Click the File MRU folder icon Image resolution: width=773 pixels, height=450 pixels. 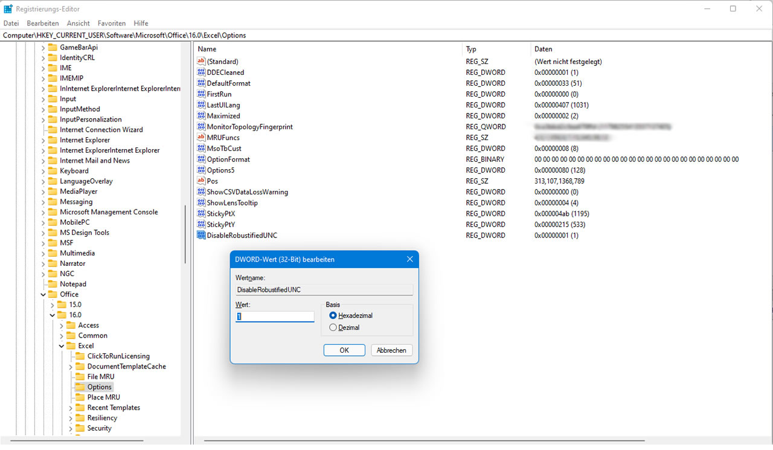pyautogui.click(x=80, y=377)
